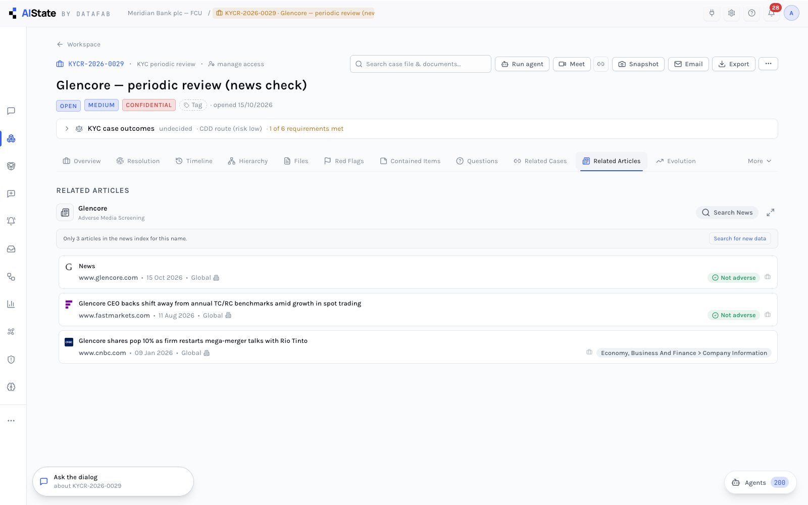Viewport: 808px width, 505px height.
Task: Open the user avatar A
Action: [791, 13]
